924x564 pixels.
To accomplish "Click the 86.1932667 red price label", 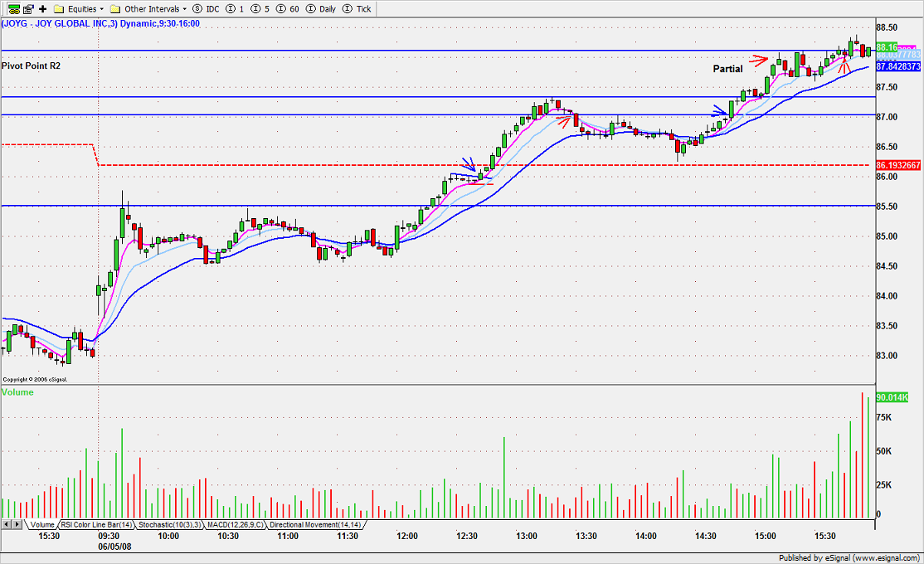I will click(898, 166).
